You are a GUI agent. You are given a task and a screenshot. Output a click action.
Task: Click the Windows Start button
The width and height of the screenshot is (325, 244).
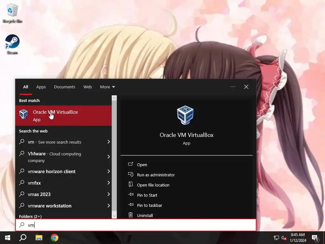[8, 238]
